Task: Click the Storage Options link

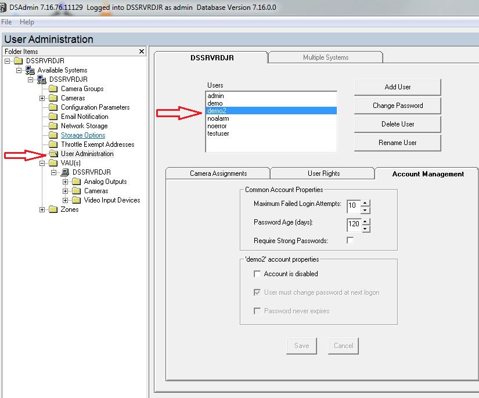Action: [x=82, y=135]
